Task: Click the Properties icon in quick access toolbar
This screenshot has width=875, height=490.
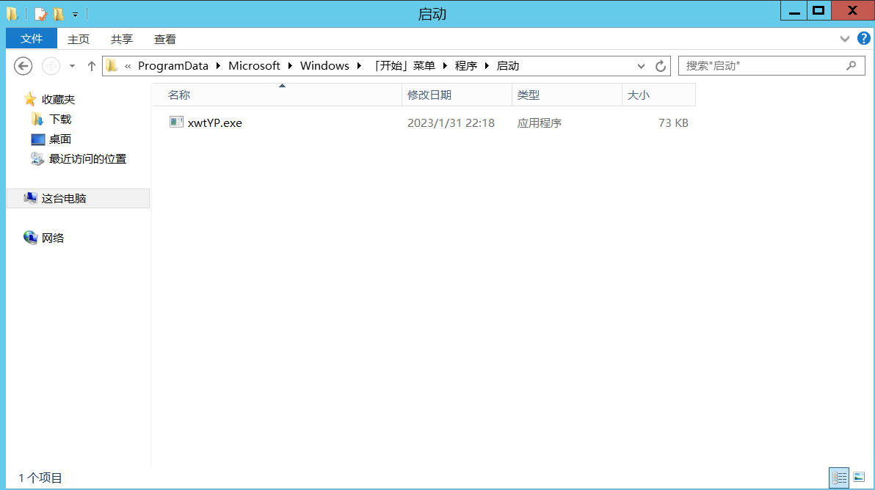Action: (x=40, y=10)
